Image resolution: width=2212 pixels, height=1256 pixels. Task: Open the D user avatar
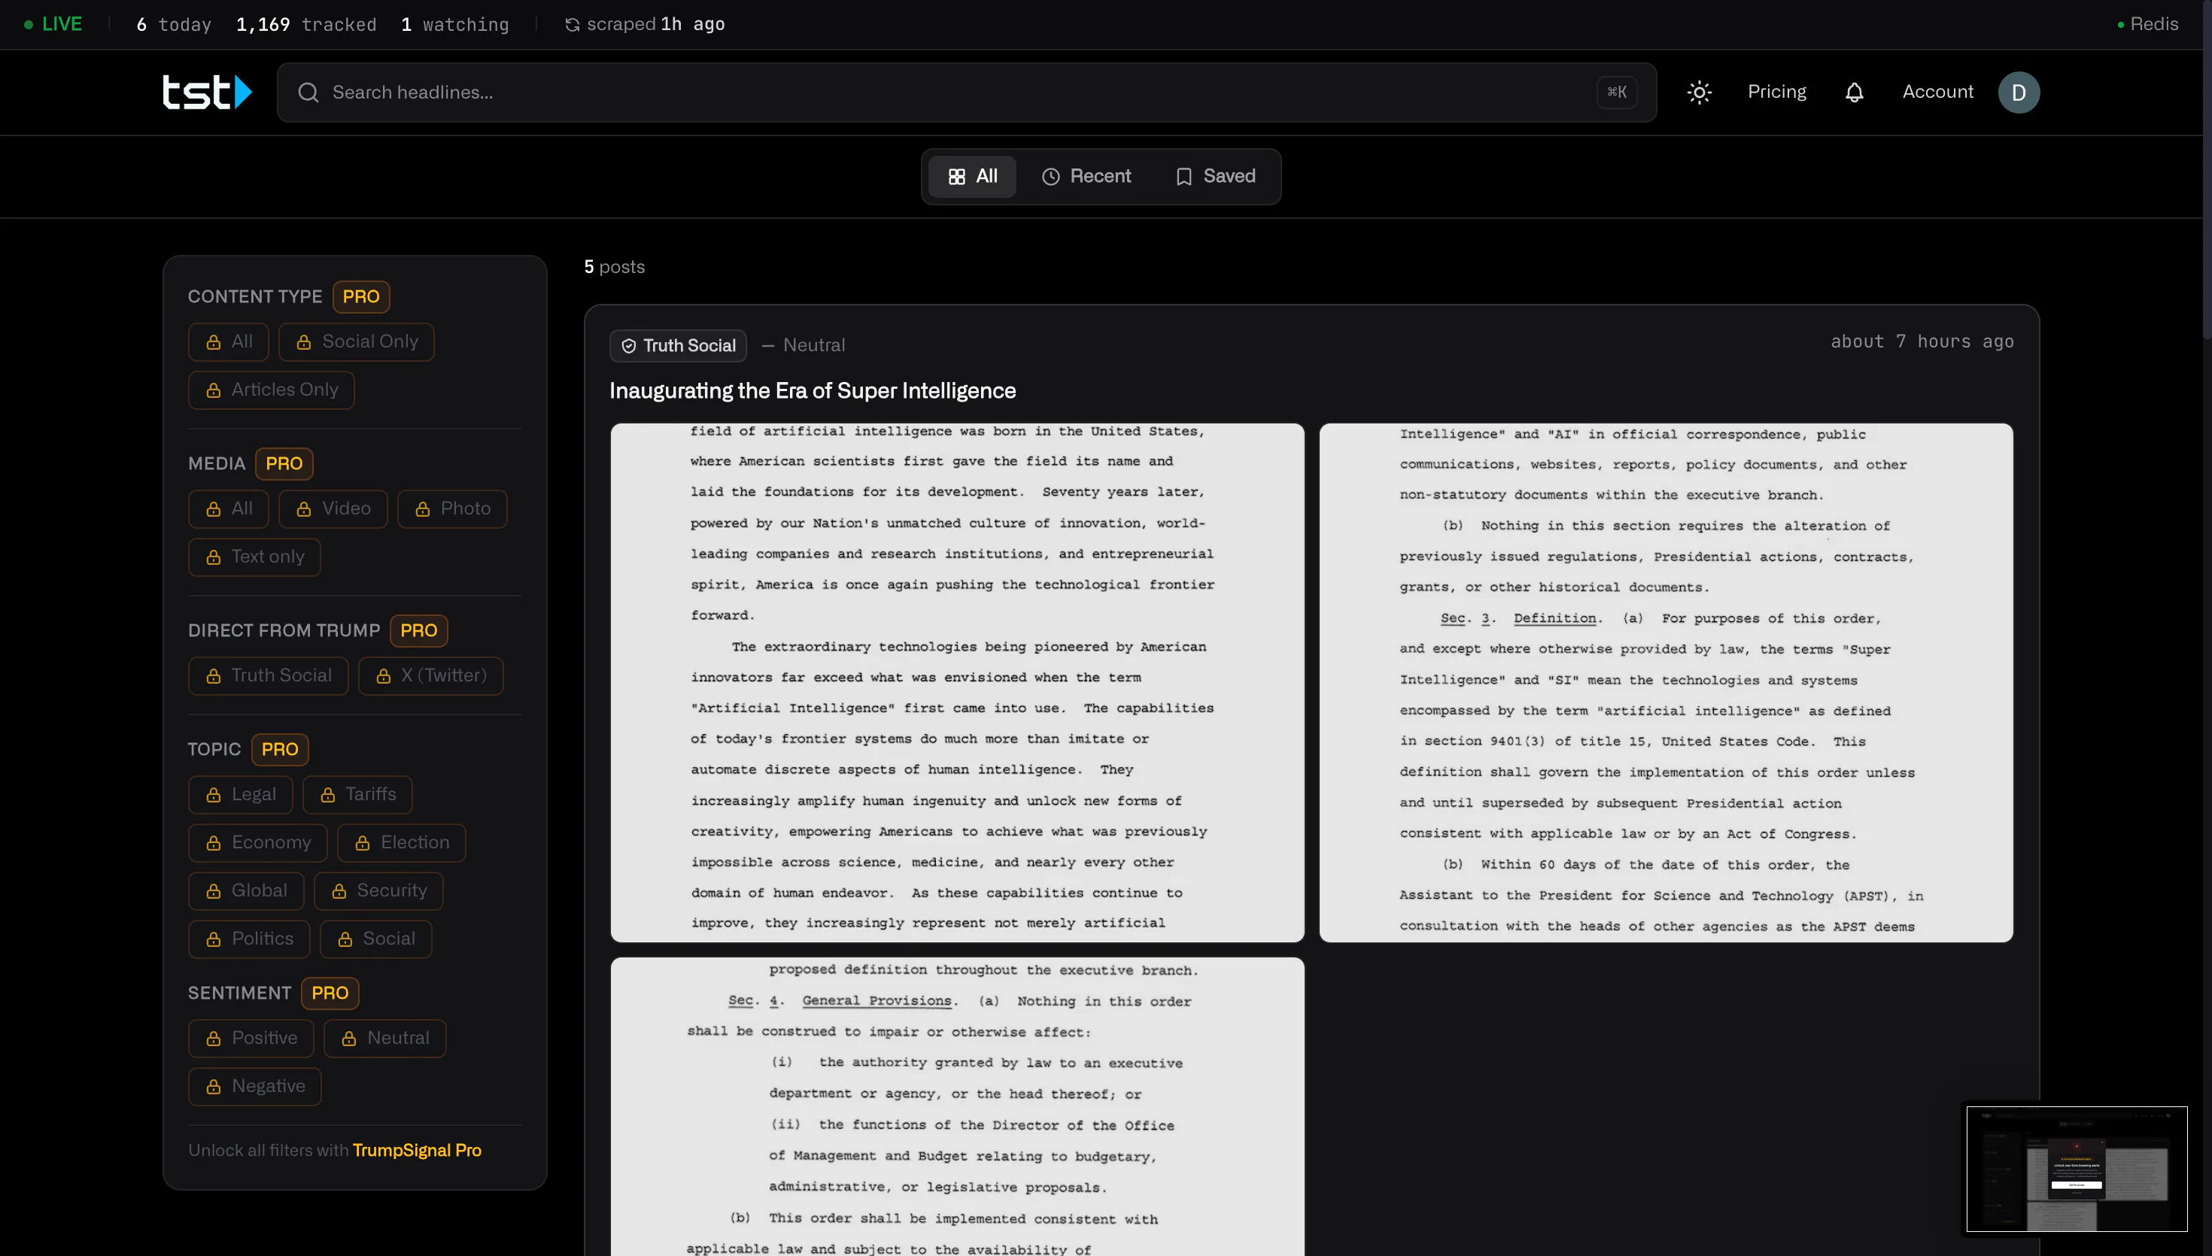point(2018,93)
